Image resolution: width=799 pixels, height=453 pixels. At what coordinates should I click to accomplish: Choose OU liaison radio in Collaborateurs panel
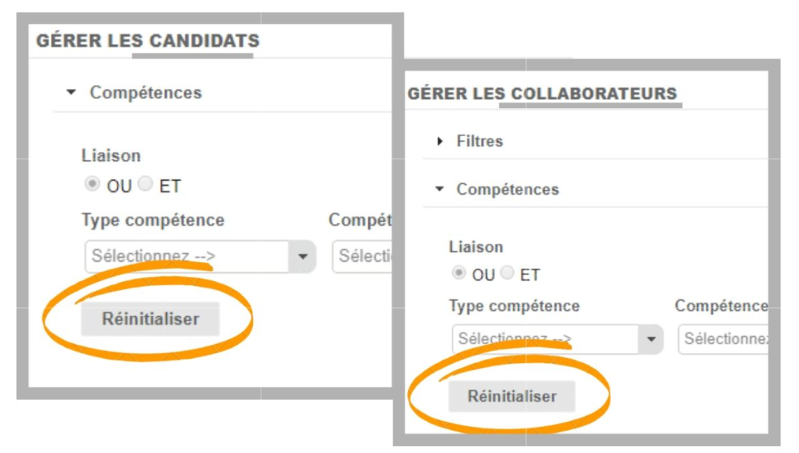point(458,274)
